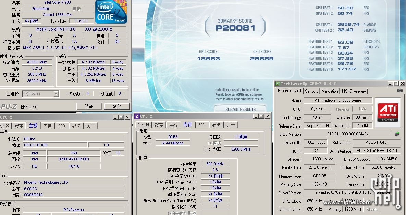Image resolution: width=406 pixels, height=215 pixels.
Task: Open the Validation tab in GPU-Z
Action: 330,91
